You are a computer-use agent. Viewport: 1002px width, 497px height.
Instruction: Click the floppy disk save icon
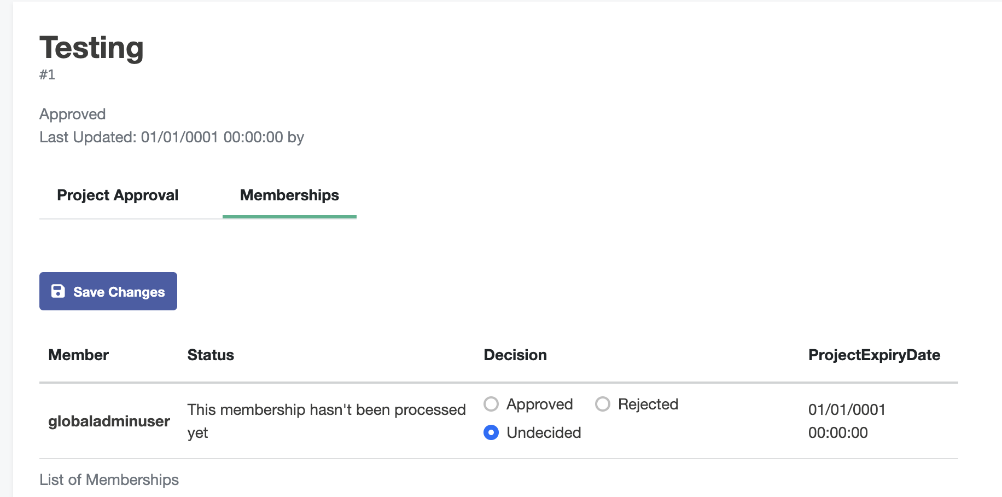58,291
